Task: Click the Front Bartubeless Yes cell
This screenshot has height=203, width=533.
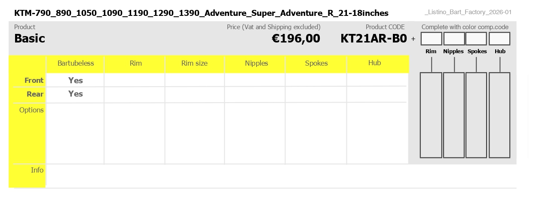Action: click(x=76, y=80)
